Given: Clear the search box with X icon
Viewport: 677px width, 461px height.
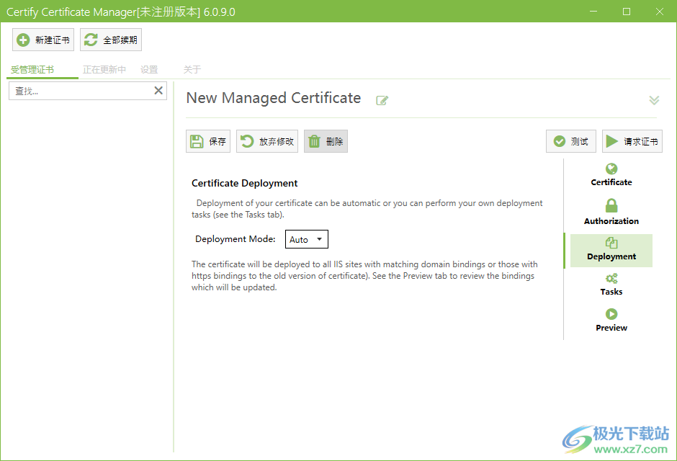Looking at the screenshot, I should (x=158, y=90).
